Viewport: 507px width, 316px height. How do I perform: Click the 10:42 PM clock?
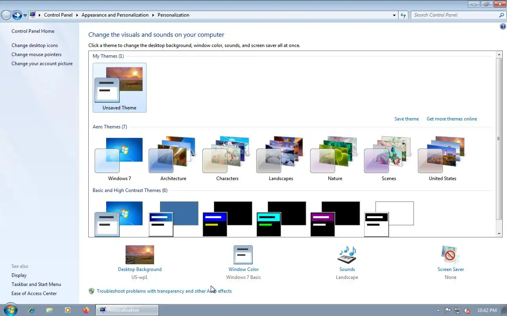point(487,310)
